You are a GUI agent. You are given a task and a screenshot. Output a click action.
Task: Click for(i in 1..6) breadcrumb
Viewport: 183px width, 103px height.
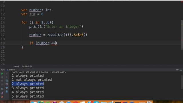tap(27, 66)
